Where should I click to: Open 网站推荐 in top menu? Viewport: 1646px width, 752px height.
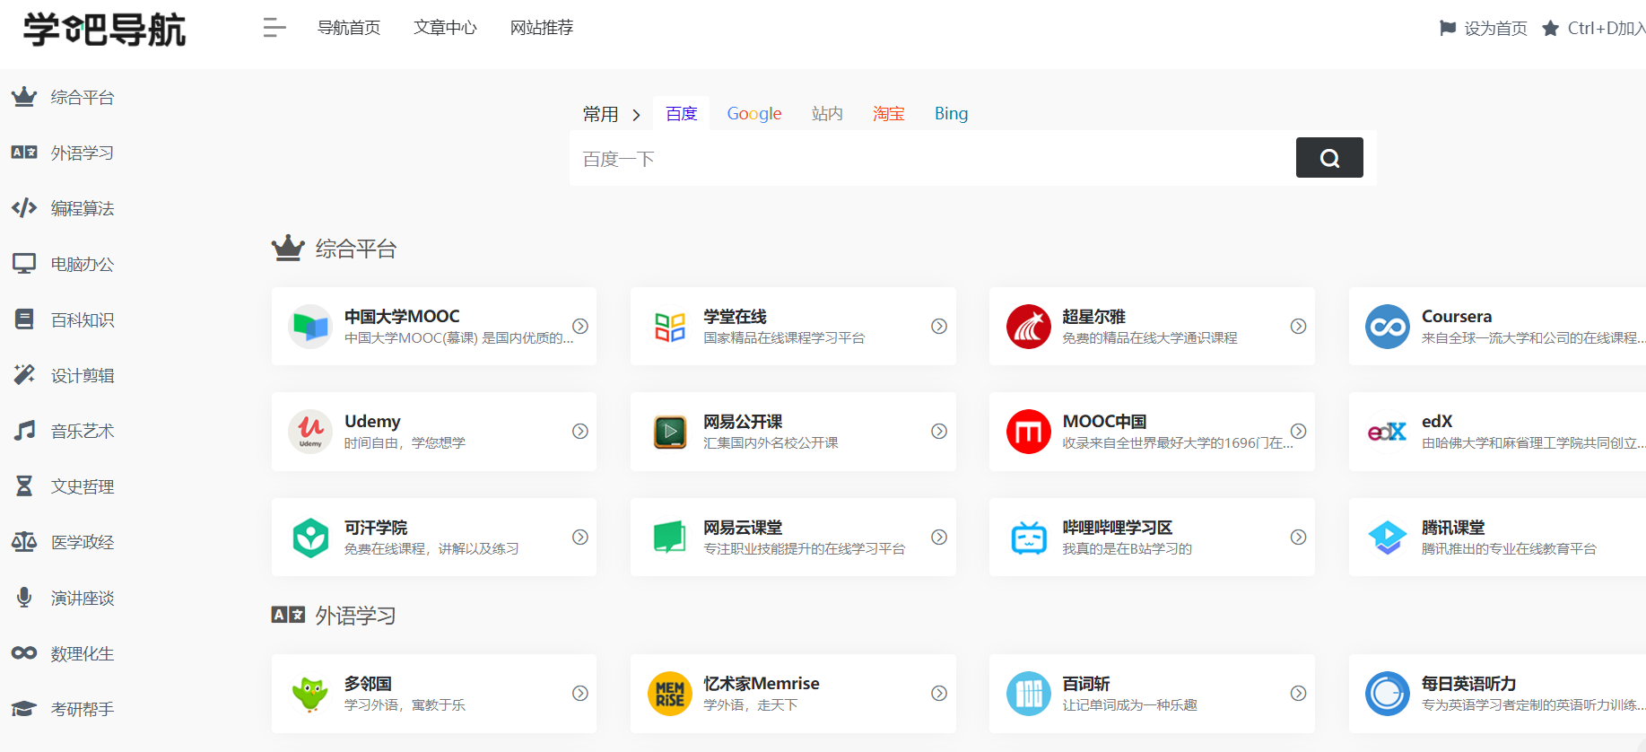(x=542, y=28)
